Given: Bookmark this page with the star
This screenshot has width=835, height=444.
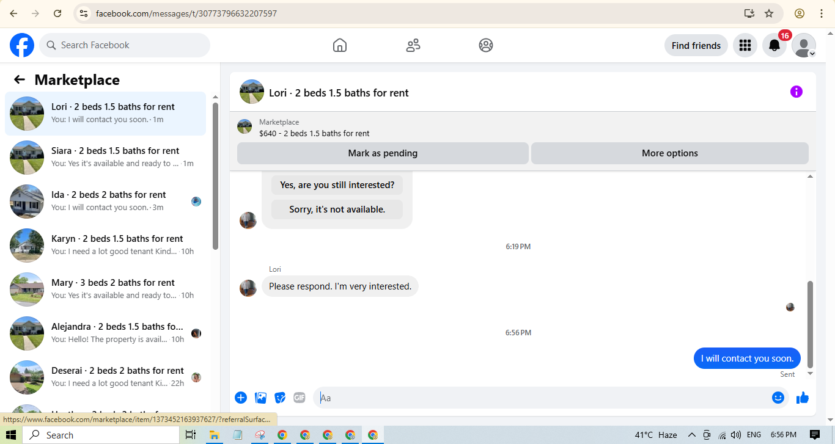Looking at the screenshot, I should pyautogui.click(x=769, y=13).
